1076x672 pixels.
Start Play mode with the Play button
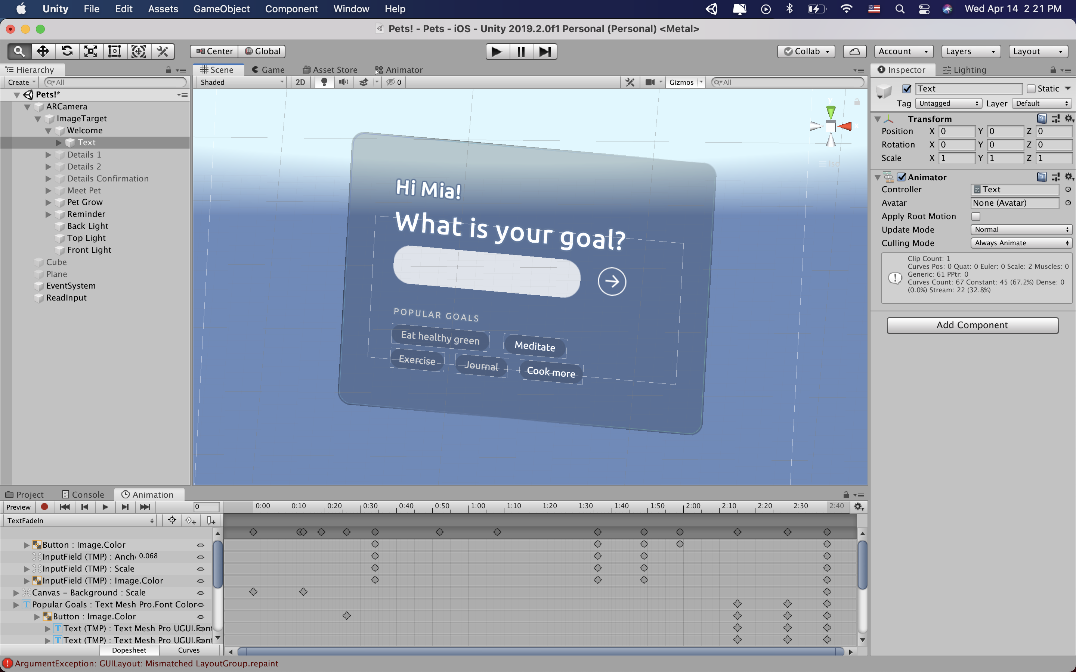(x=497, y=52)
